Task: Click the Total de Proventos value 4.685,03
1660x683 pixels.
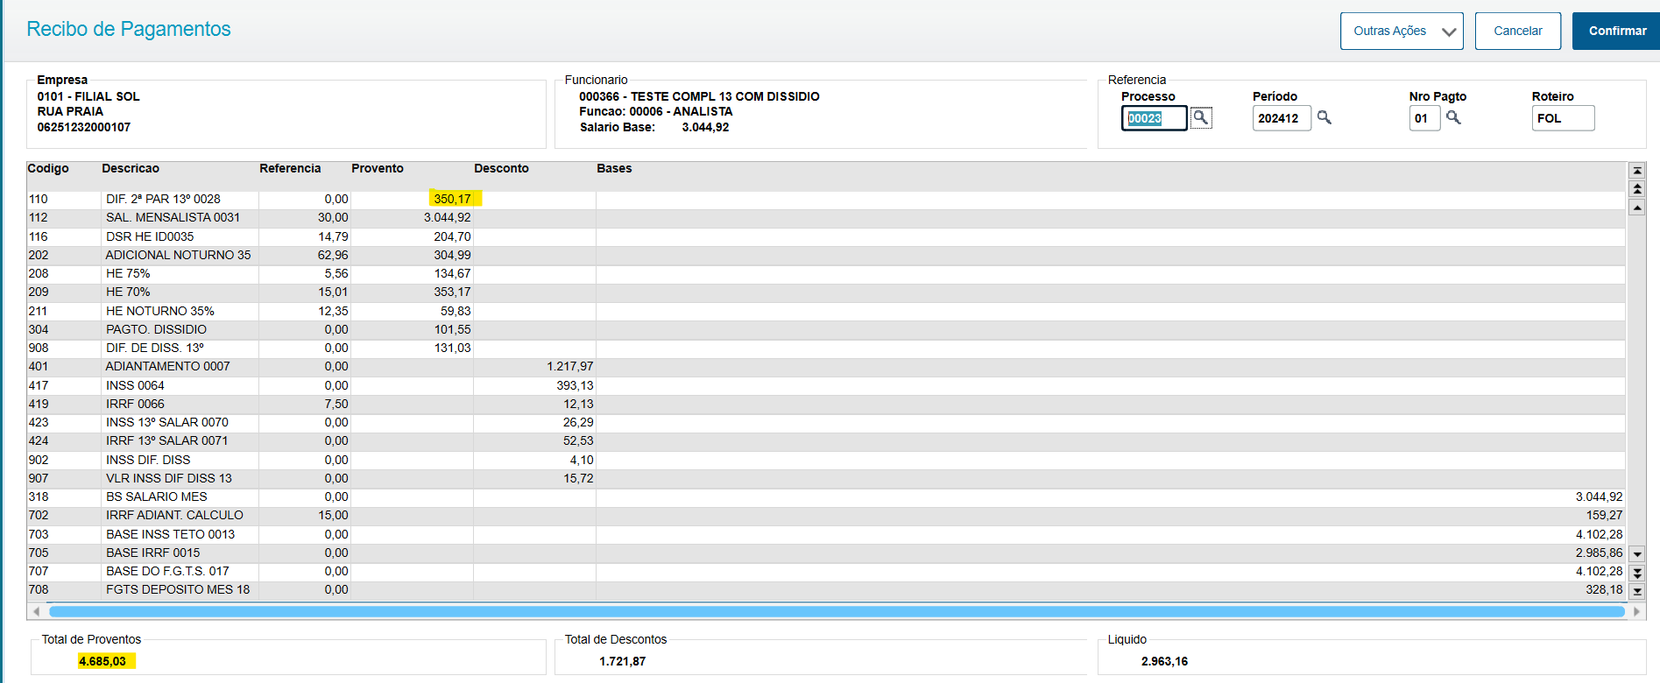Action: (x=102, y=661)
